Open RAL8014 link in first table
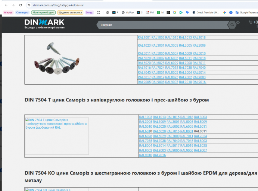Viewport: 258px width, 191px height. pos(199,72)
